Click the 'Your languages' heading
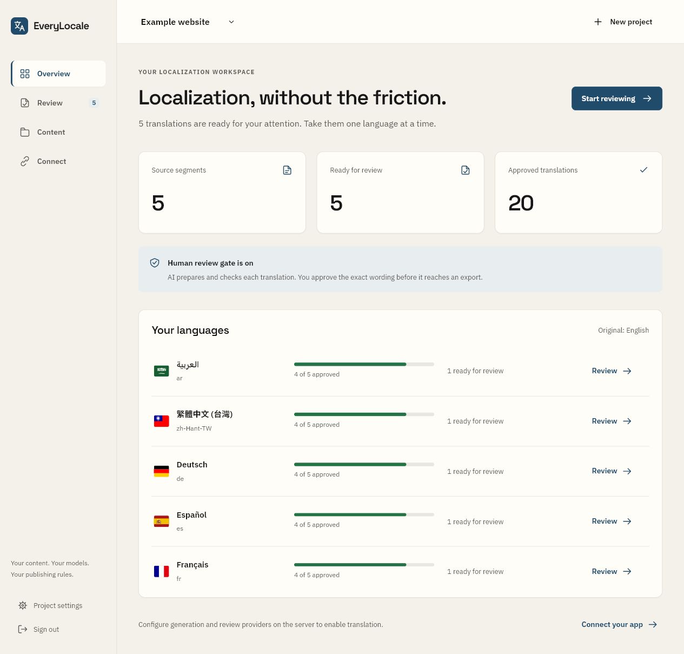 click(x=190, y=330)
